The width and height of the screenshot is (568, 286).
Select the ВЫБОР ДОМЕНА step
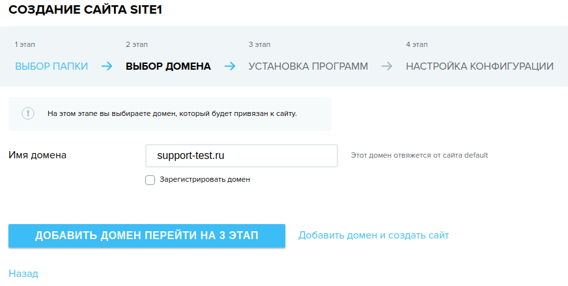168,66
